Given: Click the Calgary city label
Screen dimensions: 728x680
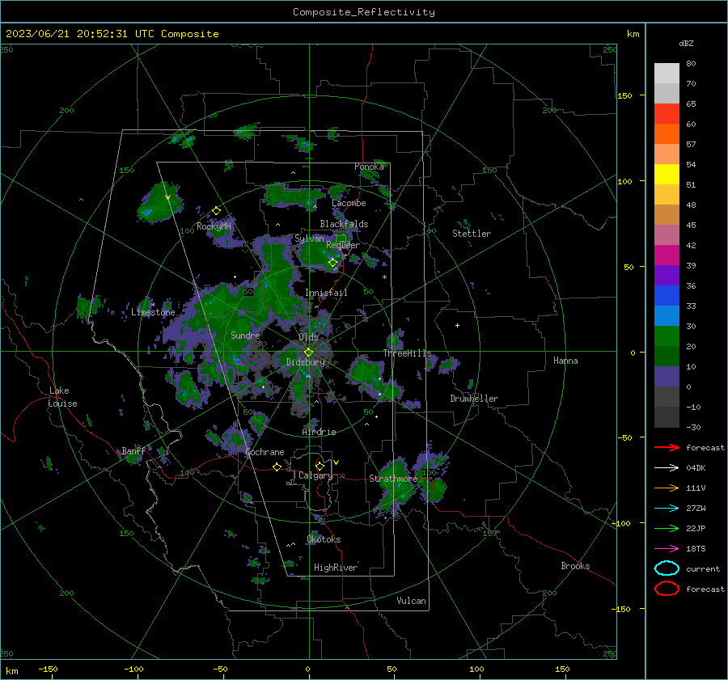Looking at the screenshot, I should click(315, 475).
